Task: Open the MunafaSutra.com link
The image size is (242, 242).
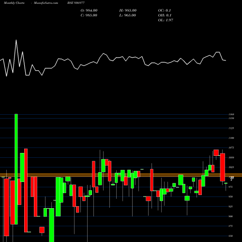Action: [x=46, y=3]
